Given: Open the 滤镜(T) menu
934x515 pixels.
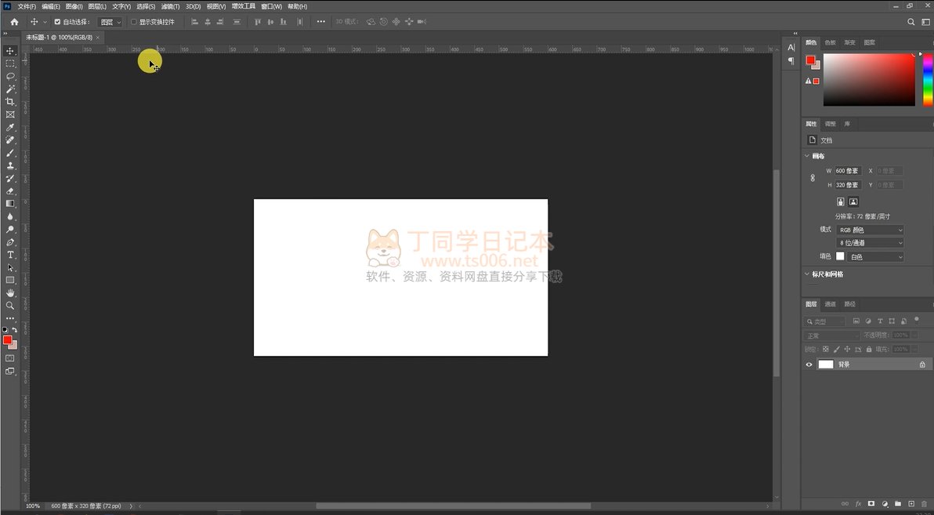Looking at the screenshot, I should tap(171, 6).
